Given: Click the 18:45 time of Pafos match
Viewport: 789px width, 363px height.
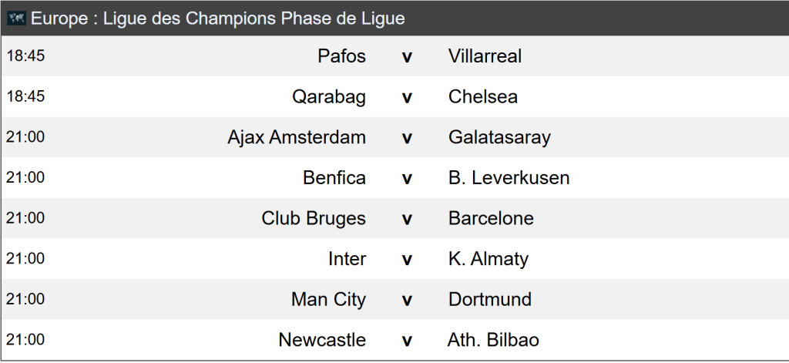Looking at the screenshot, I should click(x=25, y=56).
